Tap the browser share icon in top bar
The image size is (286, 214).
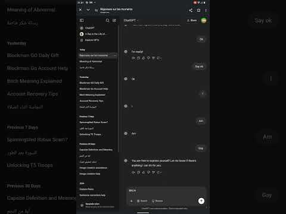click(191, 10)
